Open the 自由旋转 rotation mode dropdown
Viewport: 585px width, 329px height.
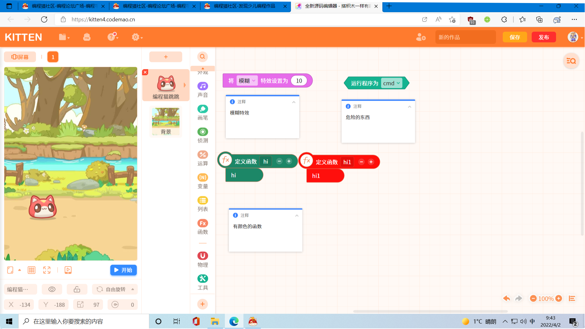tap(115, 289)
